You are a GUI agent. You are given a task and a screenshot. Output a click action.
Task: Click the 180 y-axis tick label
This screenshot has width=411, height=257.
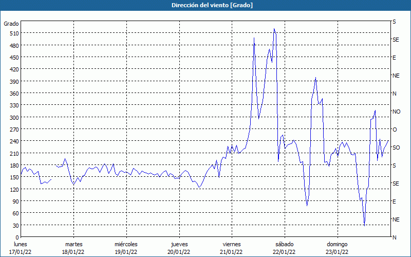tap(14, 166)
